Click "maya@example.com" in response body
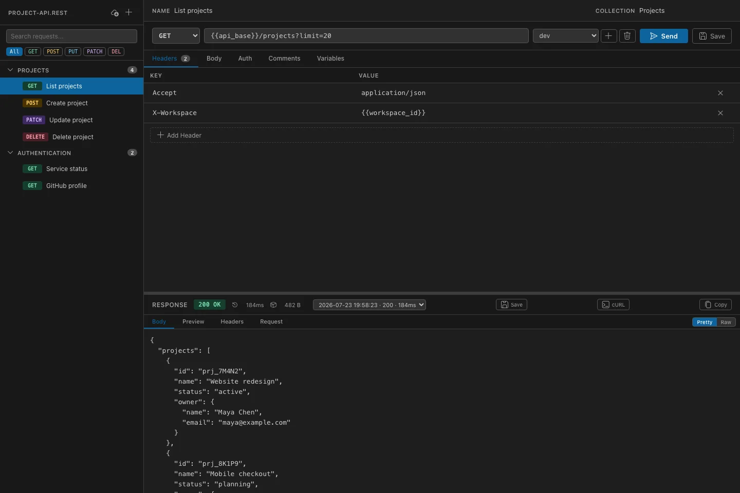Viewport: 740px width, 493px height. click(x=254, y=423)
